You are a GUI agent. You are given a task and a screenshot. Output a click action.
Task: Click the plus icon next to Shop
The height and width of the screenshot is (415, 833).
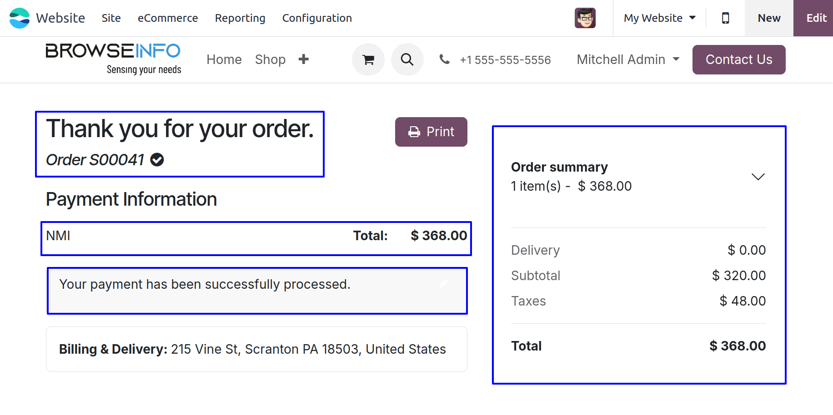tap(304, 59)
